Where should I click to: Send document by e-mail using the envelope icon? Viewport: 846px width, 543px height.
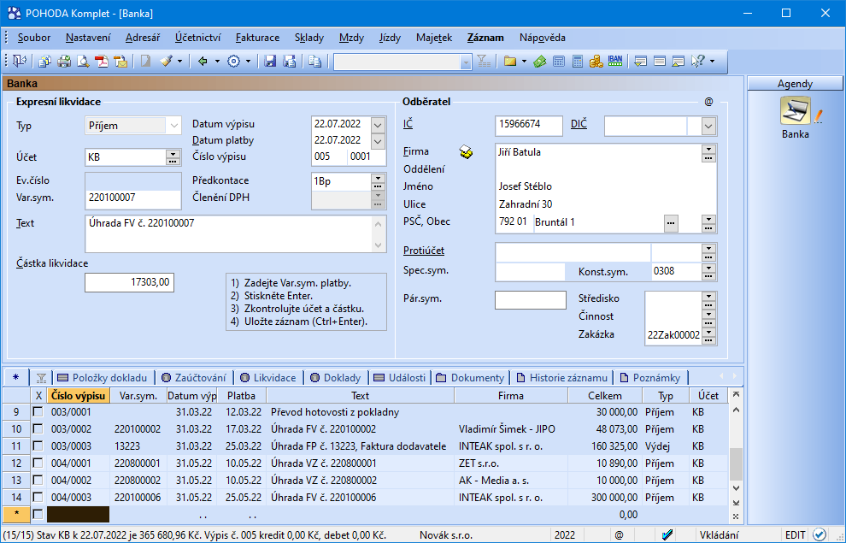point(120,62)
